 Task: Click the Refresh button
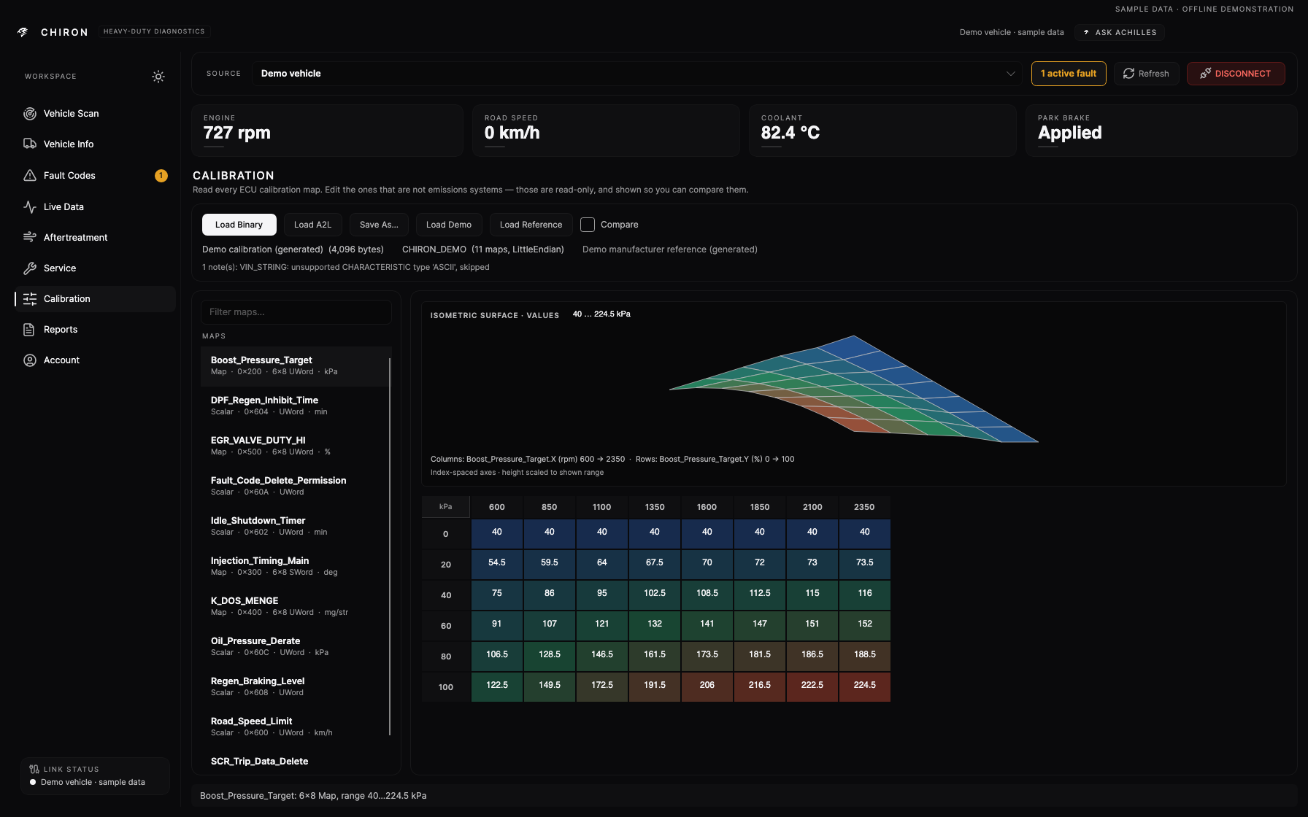click(x=1146, y=74)
